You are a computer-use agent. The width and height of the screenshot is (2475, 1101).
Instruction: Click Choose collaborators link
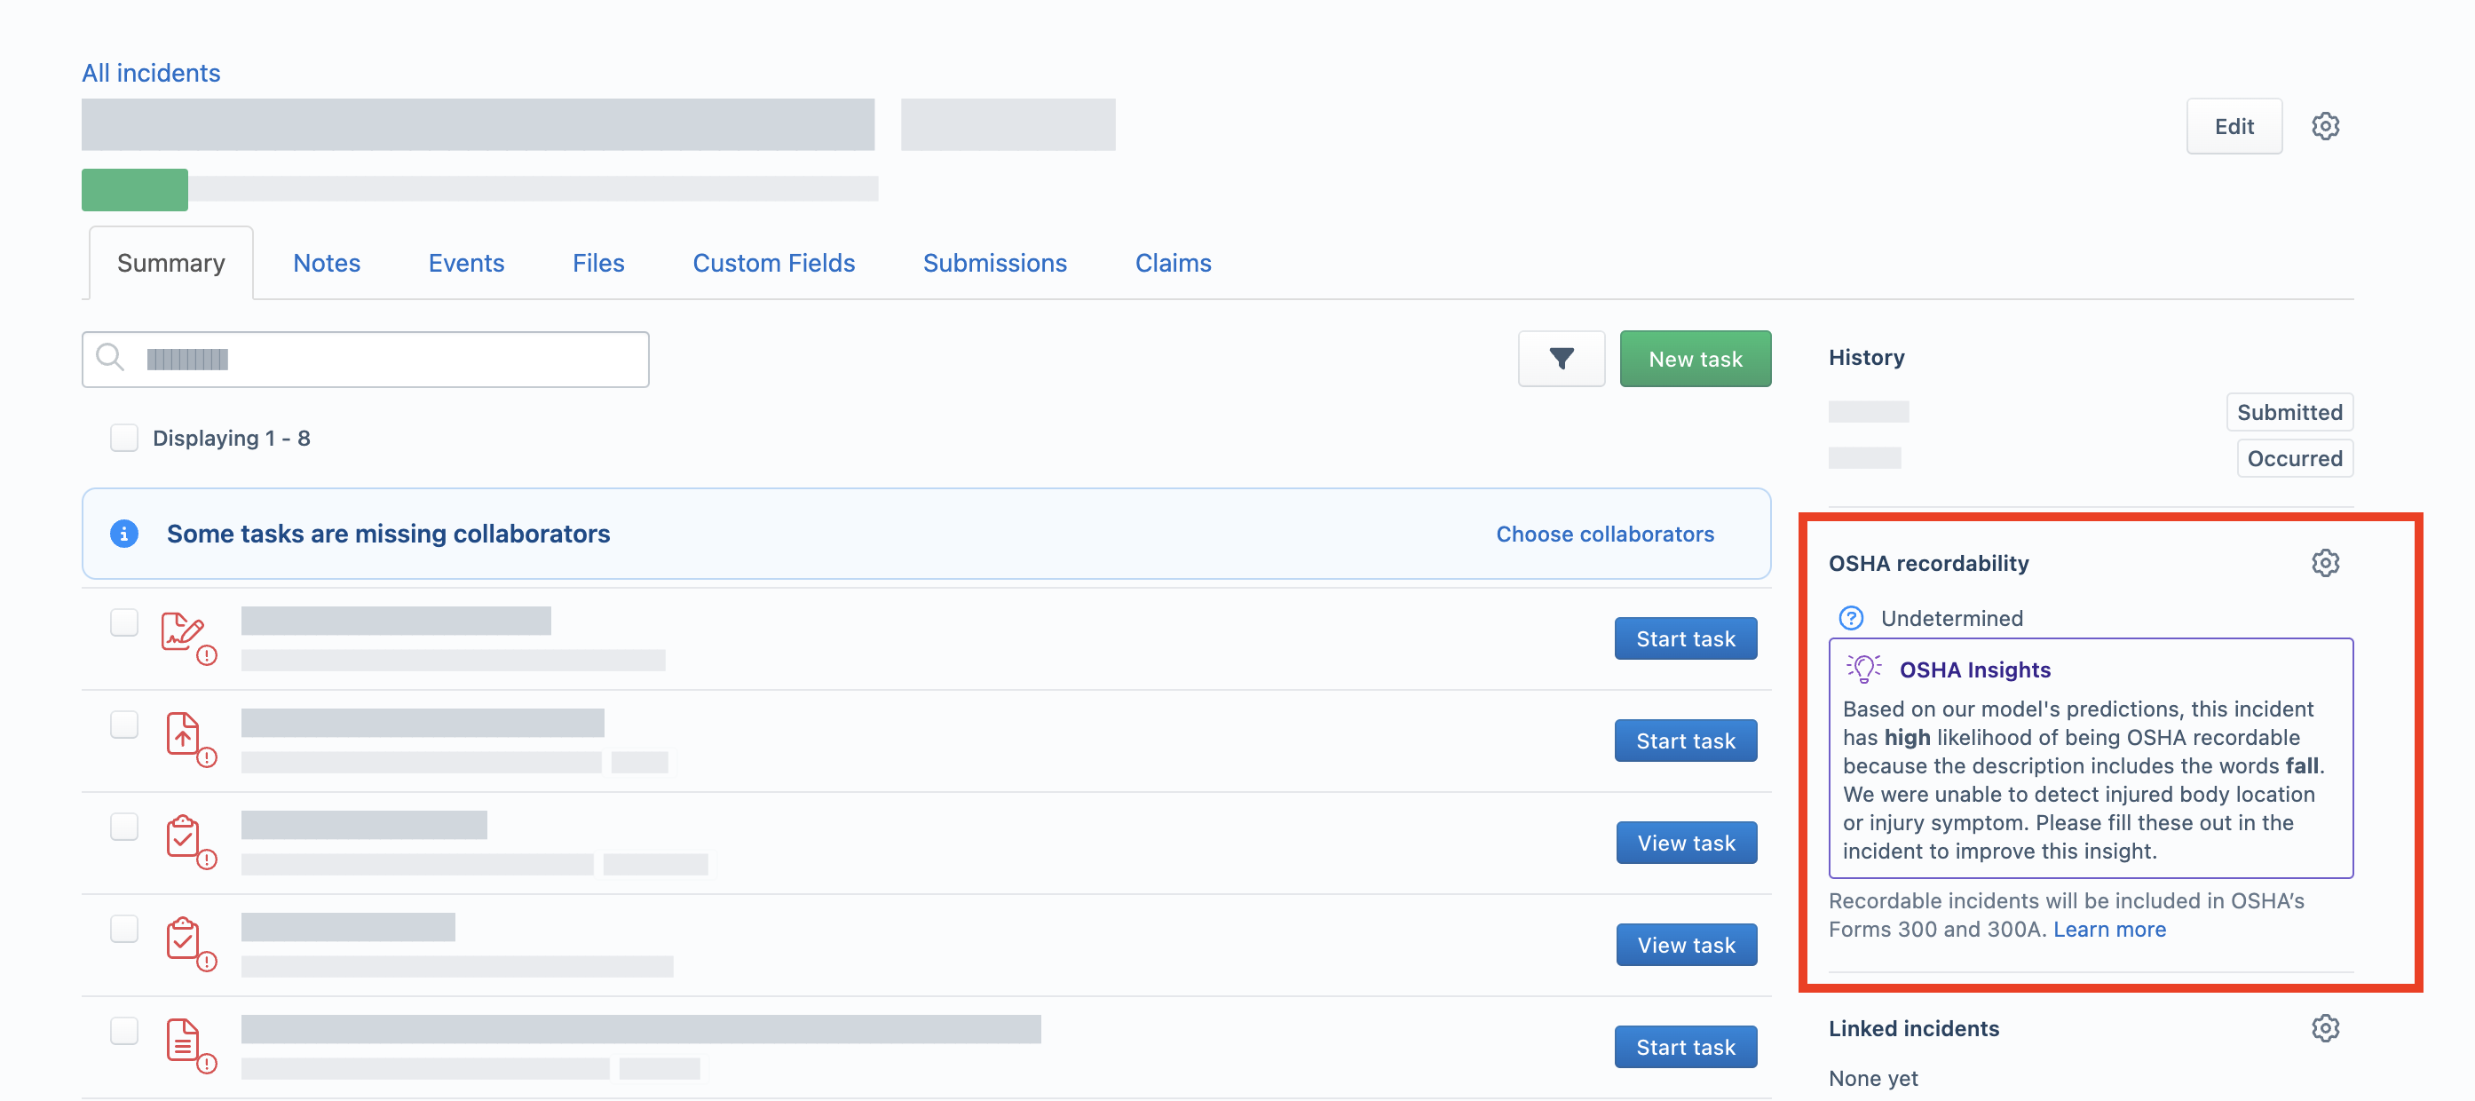[1604, 535]
